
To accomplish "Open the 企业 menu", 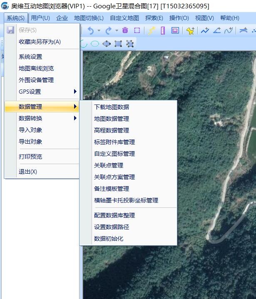I will pos(62,18).
